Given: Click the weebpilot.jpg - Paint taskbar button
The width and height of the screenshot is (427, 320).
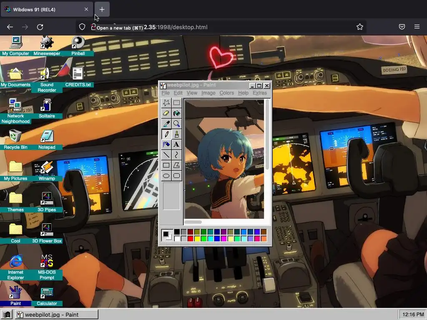Looking at the screenshot, I should click(x=56, y=315).
